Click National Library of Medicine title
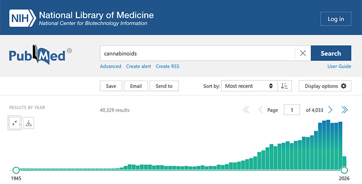This screenshot has height=184, width=362. (96, 15)
